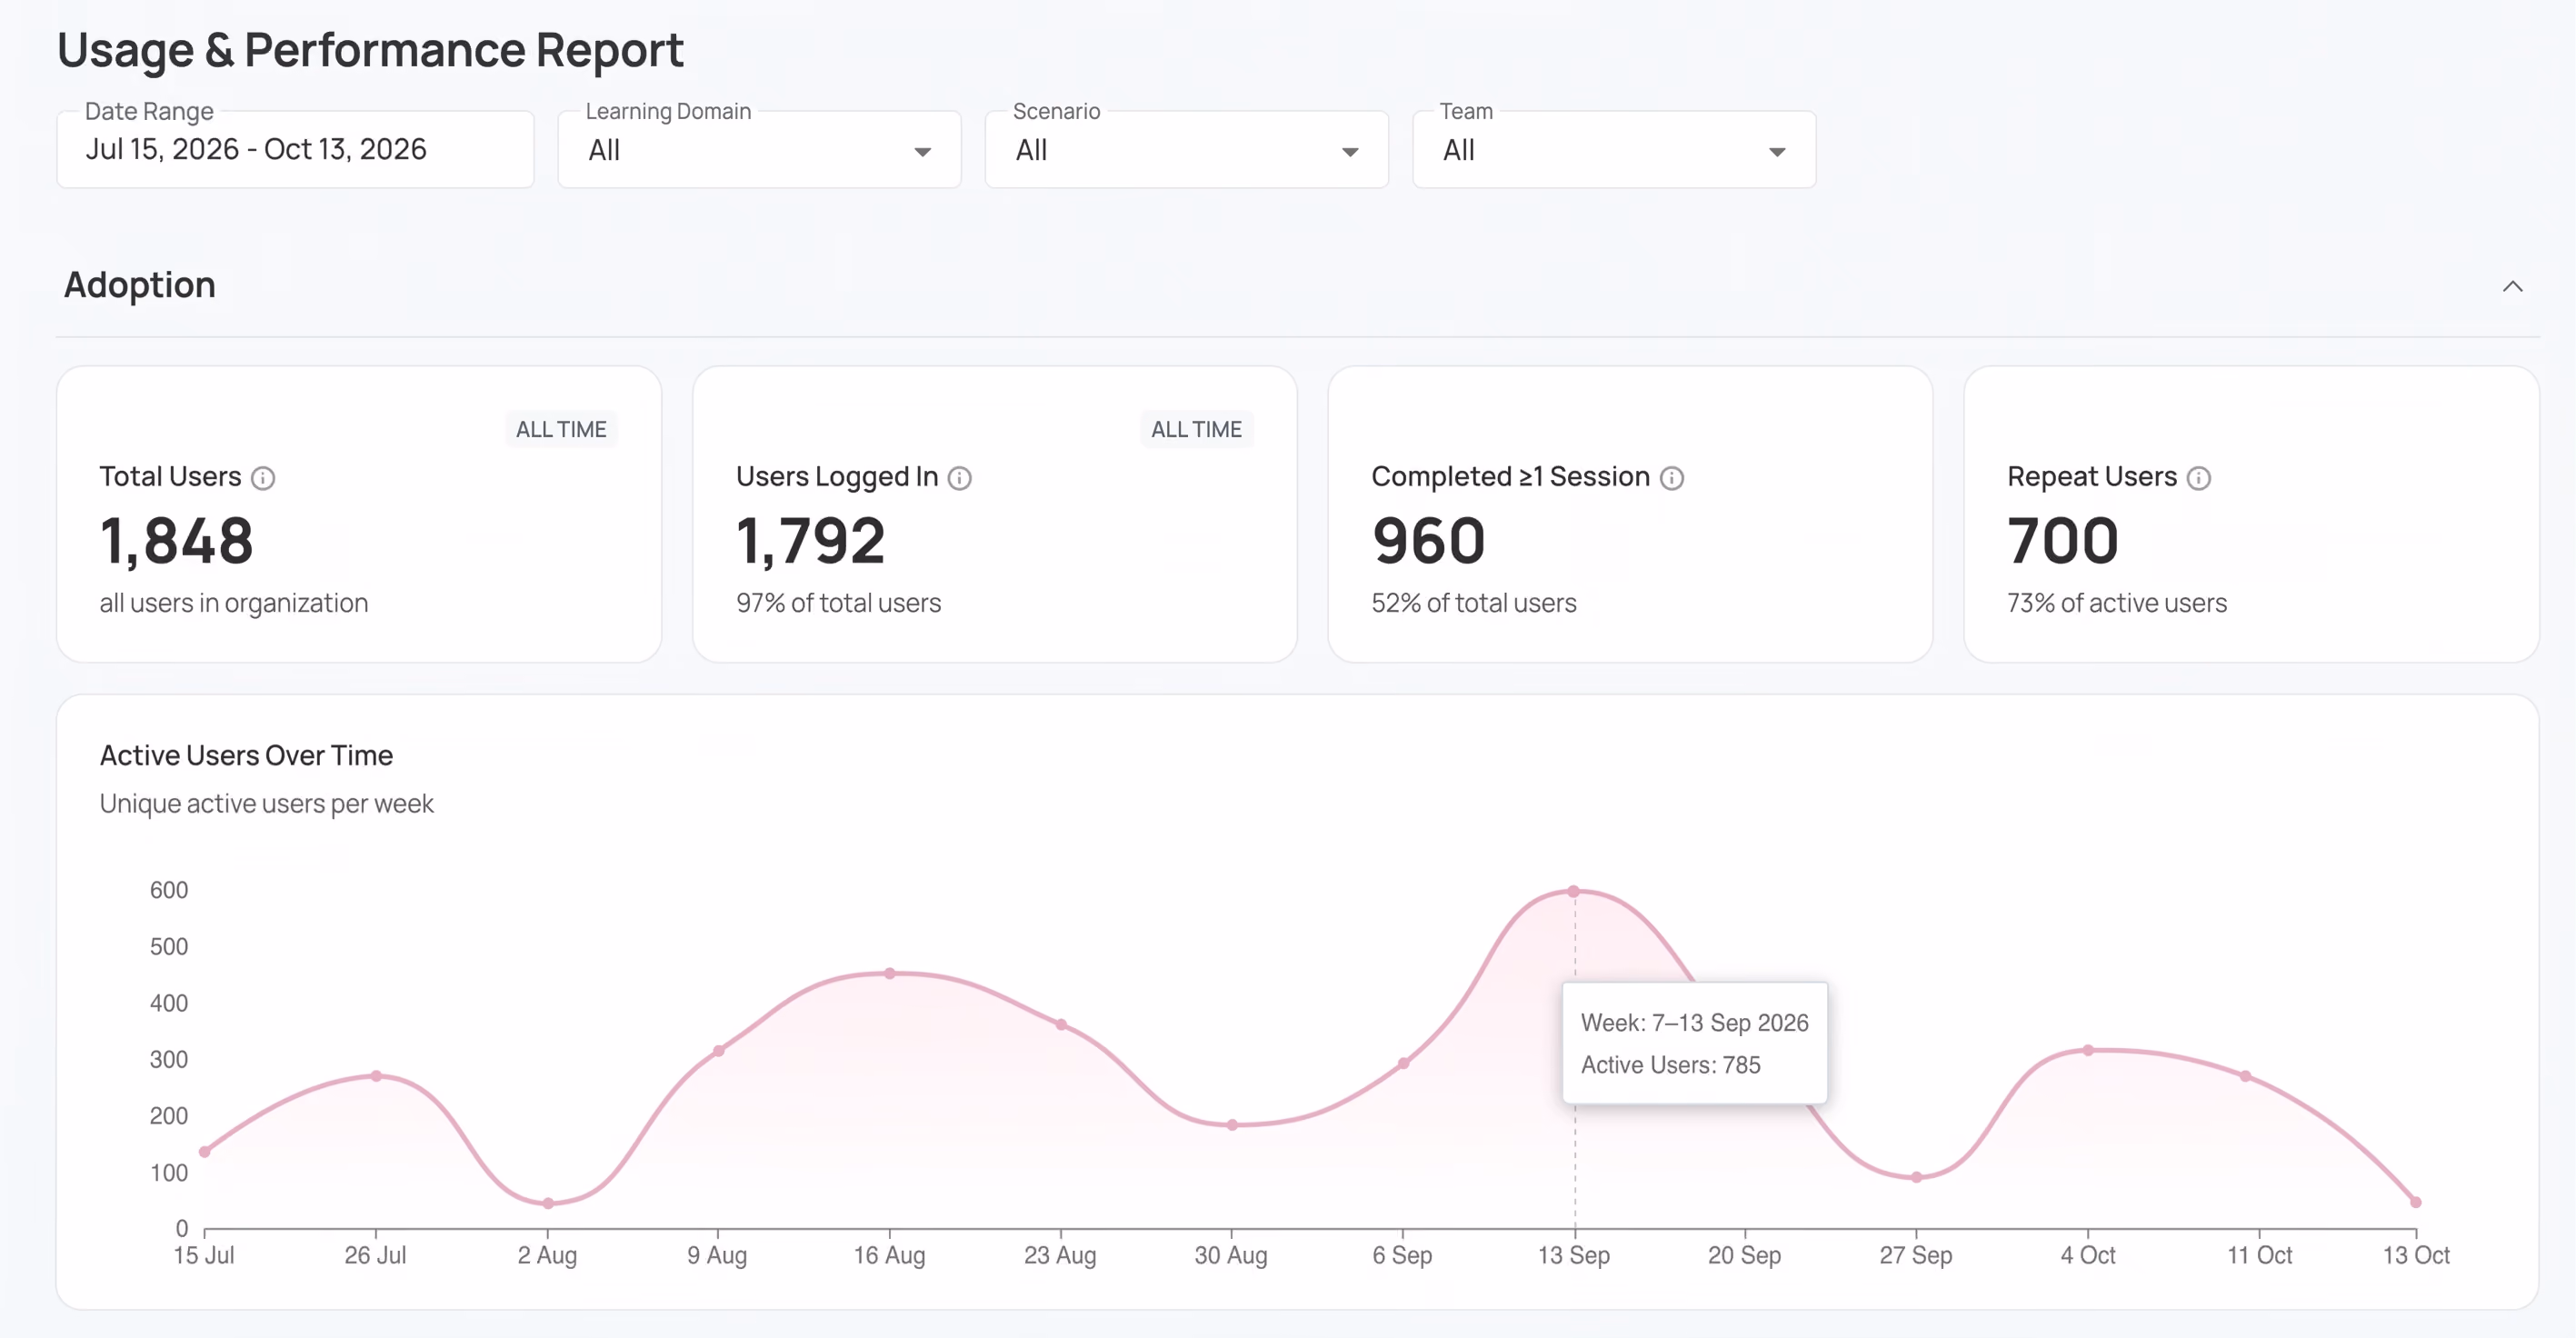Click 'Unique active users per week' subtitle
Viewport: 2576px width, 1338px height.
[x=266, y=804]
